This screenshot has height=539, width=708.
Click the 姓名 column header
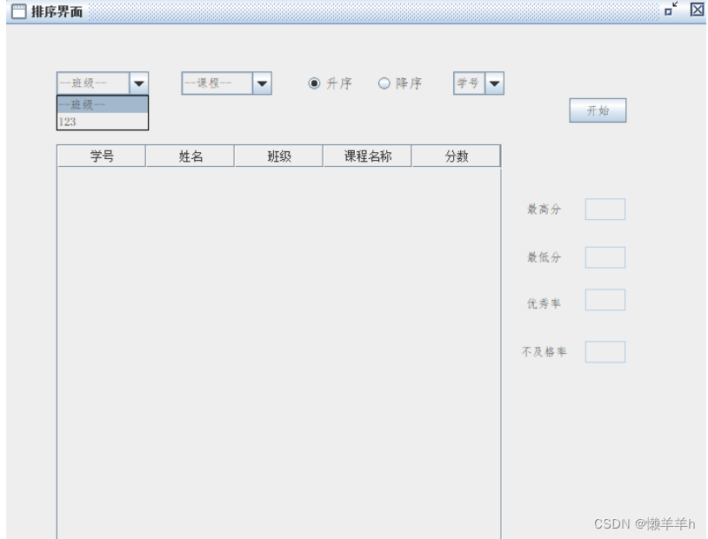[190, 156]
